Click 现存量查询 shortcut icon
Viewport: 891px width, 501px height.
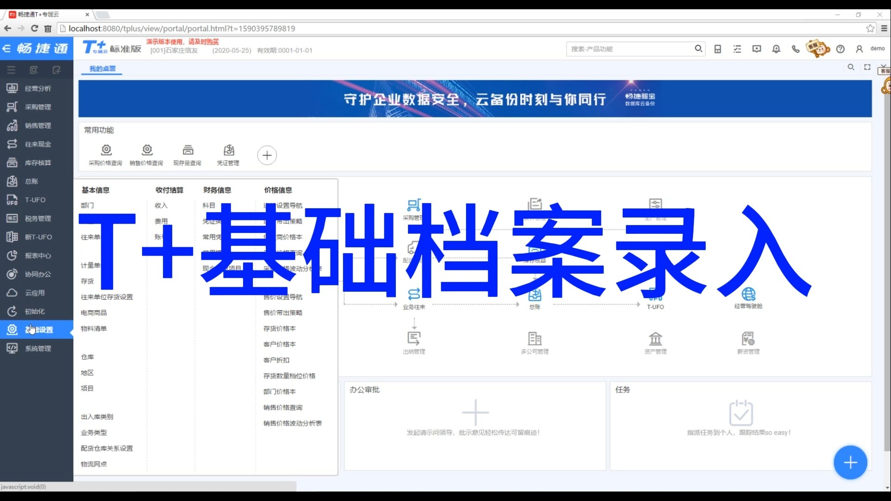(x=187, y=154)
